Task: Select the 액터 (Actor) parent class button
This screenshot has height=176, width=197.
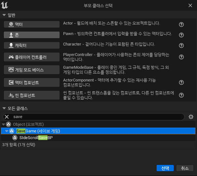Action: (x=32, y=24)
